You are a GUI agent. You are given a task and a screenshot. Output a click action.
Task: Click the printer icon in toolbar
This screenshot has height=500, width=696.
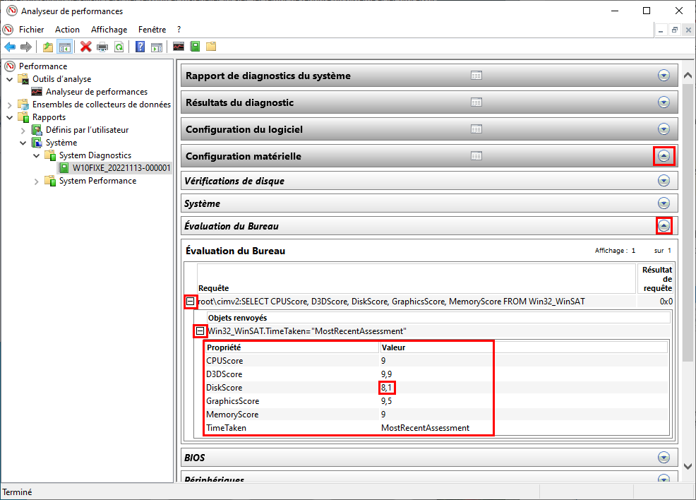(102, 47)
